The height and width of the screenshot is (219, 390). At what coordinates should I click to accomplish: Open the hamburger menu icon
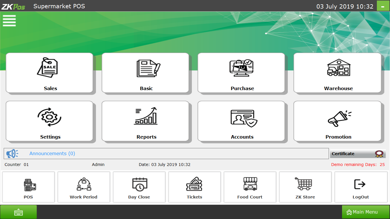[x=9, y=21]
